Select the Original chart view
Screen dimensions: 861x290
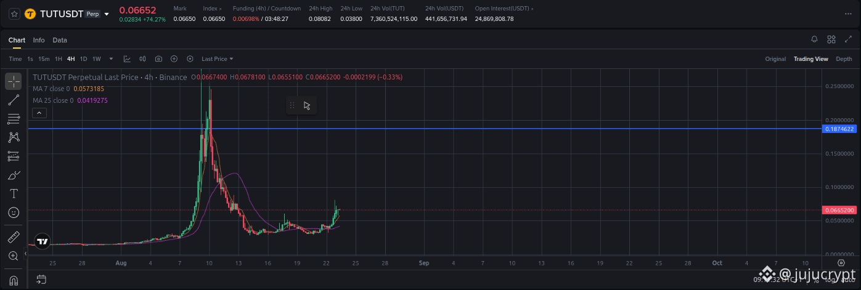pos(775,59)
